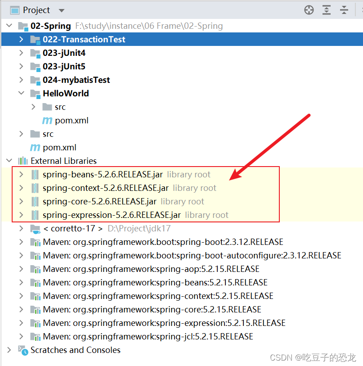Click the HelloWorld module folder icon
363x366 pixels.
pos(35,94)
